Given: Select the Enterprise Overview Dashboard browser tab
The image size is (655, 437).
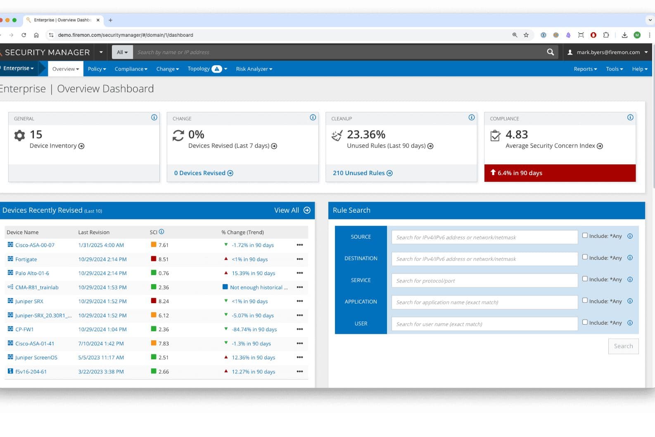Looking at the screenshot, I should (x=62, y=20).
